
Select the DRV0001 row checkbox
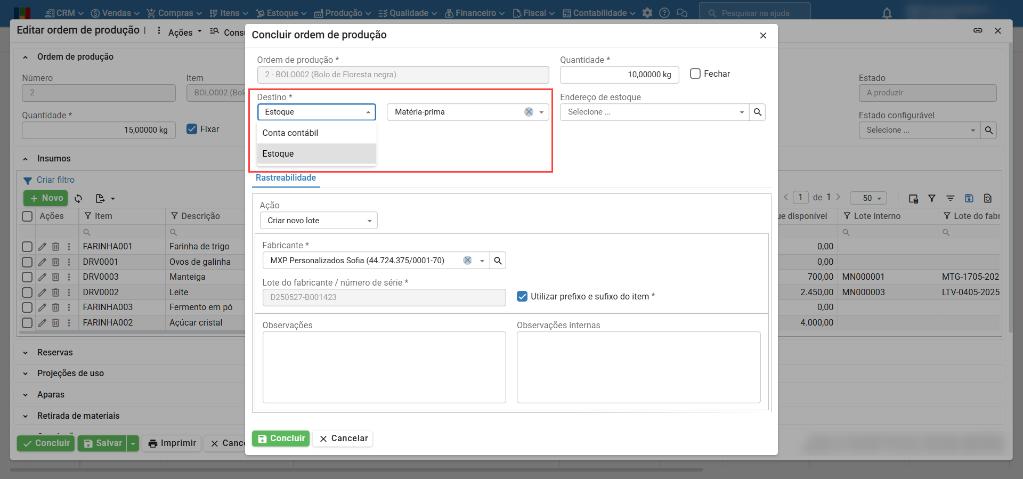click(27, 262)
